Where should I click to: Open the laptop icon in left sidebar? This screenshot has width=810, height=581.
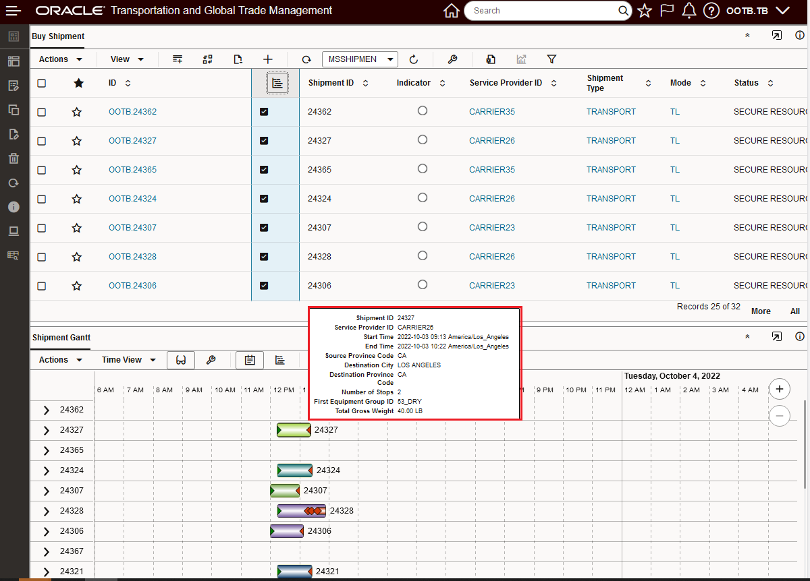click(x=13, y=231)
